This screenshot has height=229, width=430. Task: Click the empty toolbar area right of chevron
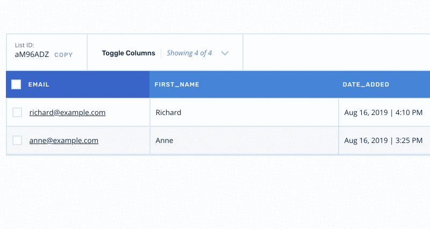click(x=333, y=53)
